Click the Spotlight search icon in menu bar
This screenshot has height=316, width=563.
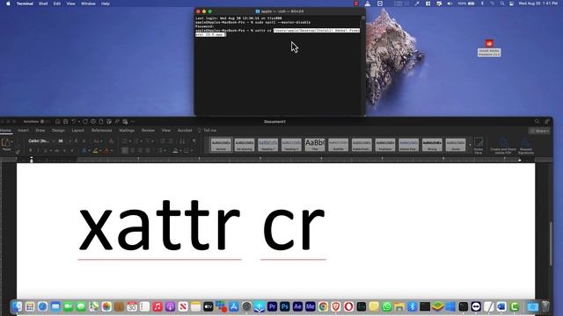point(502,4)
